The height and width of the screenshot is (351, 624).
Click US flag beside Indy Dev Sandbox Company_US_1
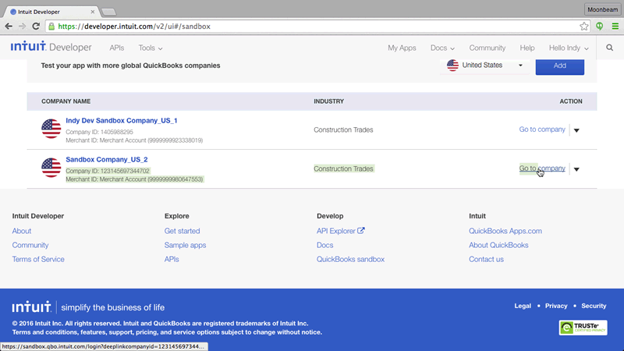tap(51, 129)
